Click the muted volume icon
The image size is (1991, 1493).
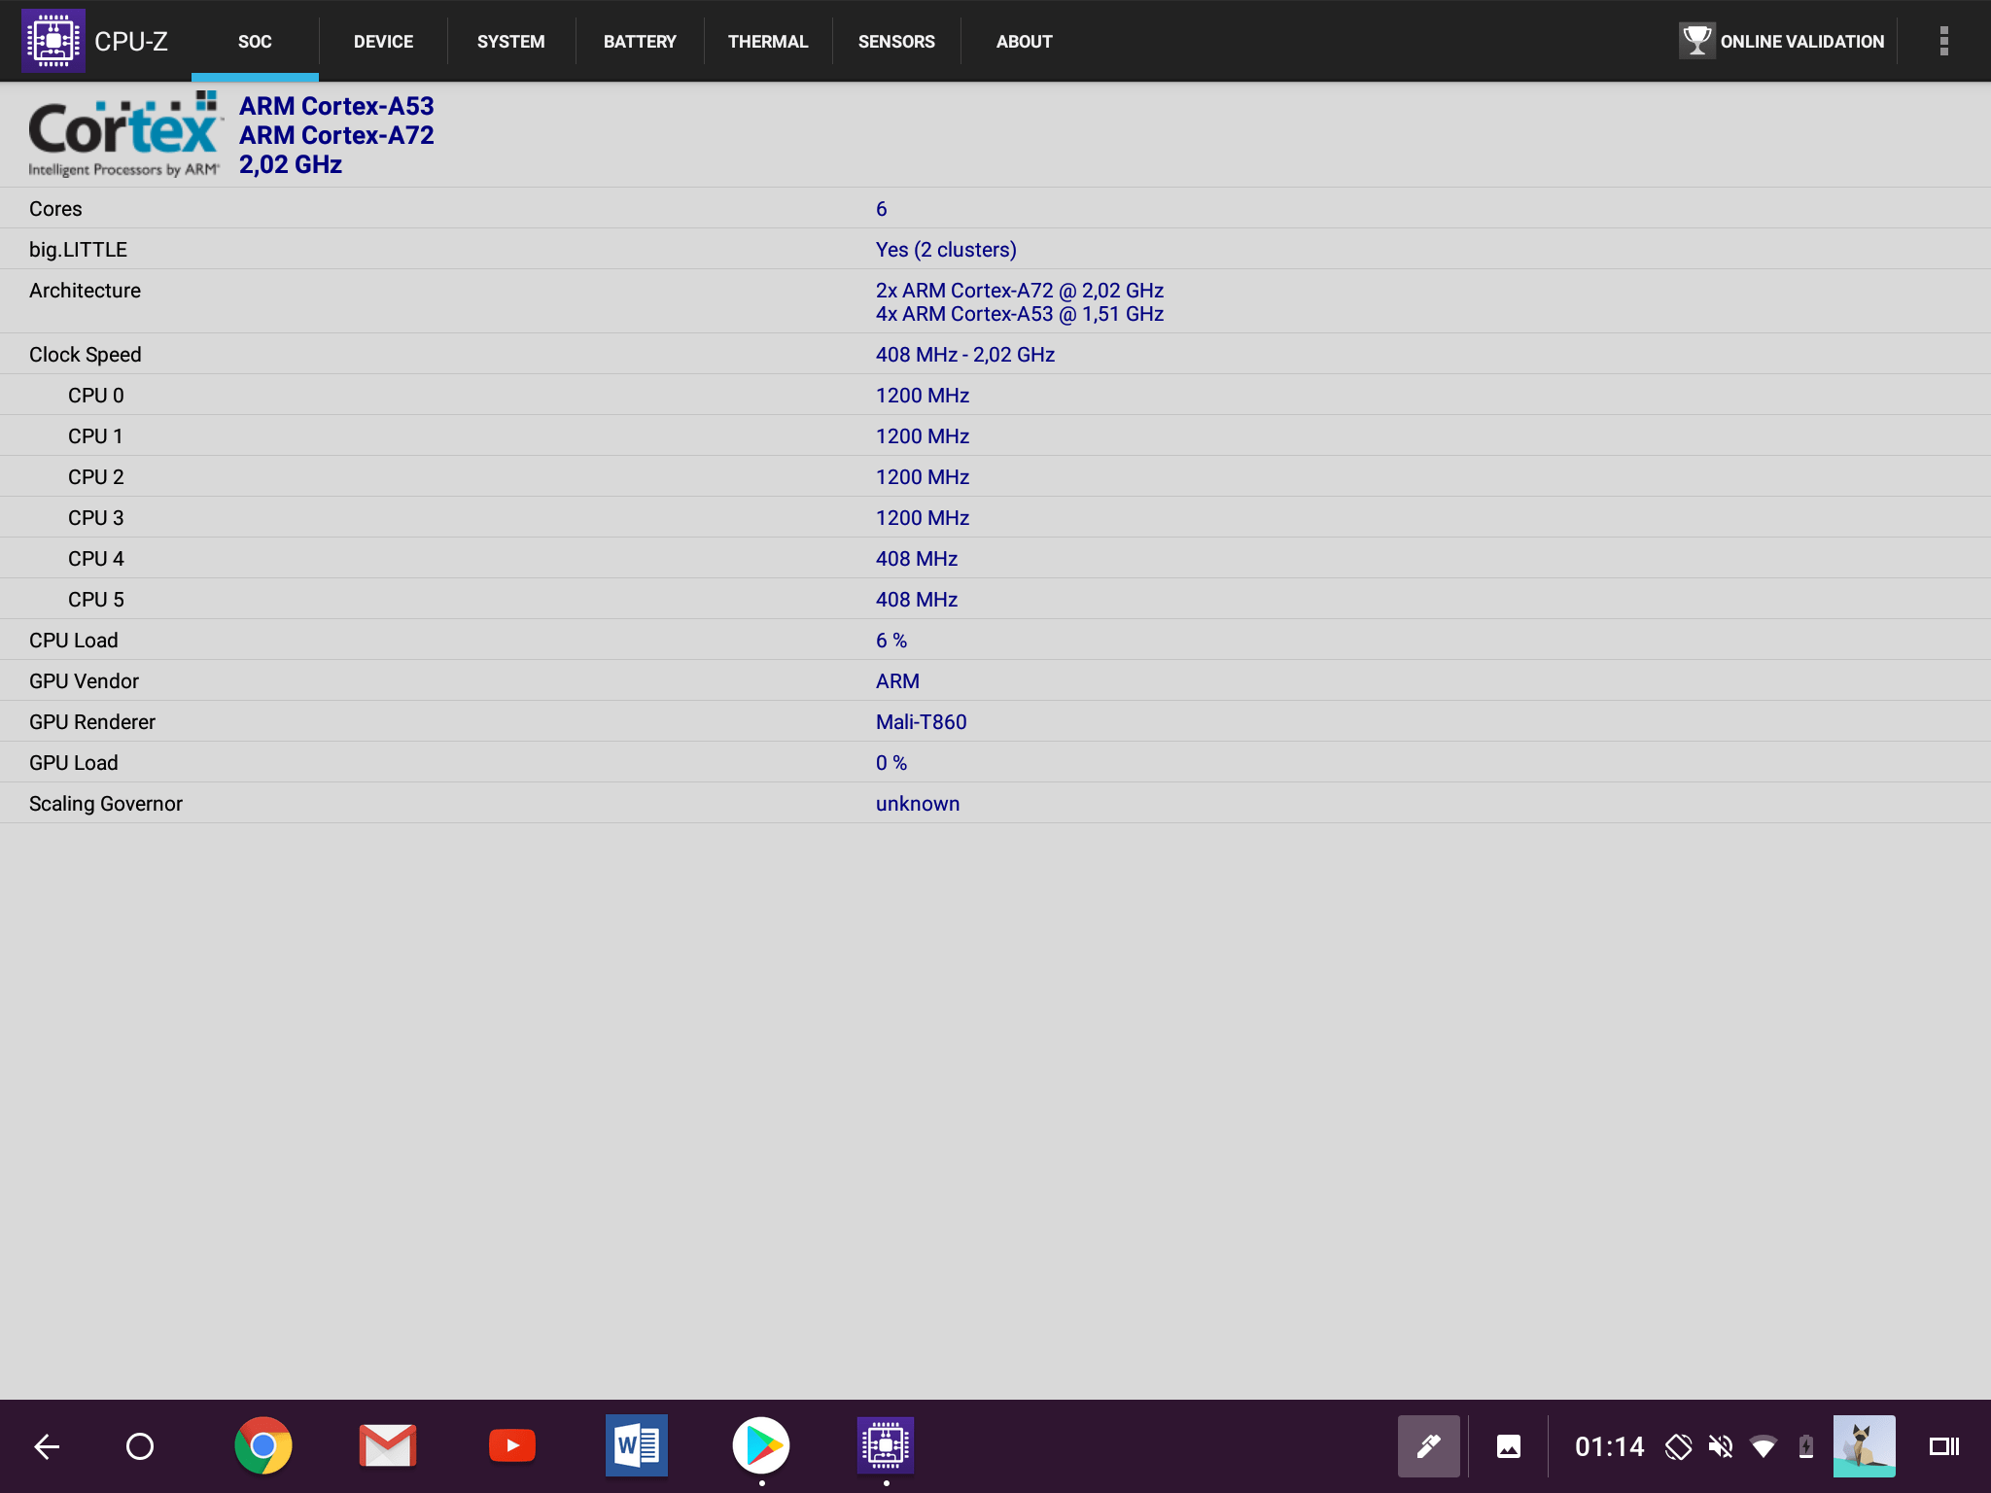[x=1721, y=1446]
